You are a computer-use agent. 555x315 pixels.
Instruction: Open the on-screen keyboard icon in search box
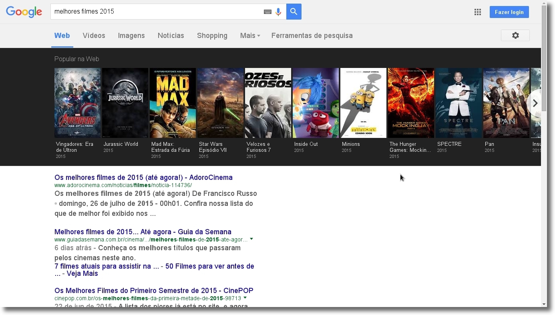coord(267,12)
